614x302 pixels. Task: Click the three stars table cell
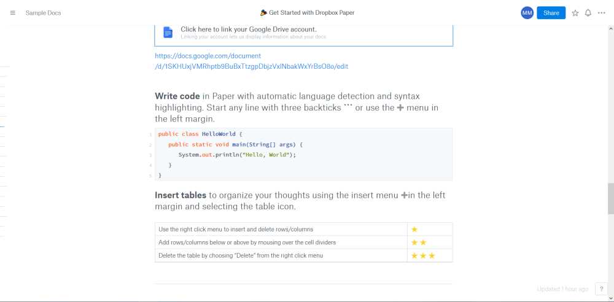[x=430, y=256]
